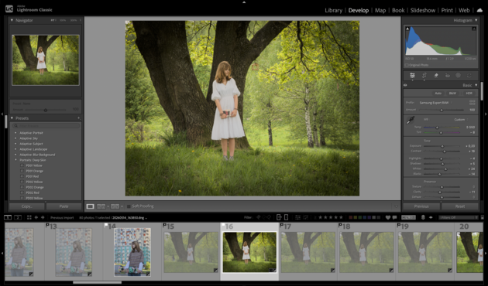Toggle HDR editing mode button

[469, 94]
